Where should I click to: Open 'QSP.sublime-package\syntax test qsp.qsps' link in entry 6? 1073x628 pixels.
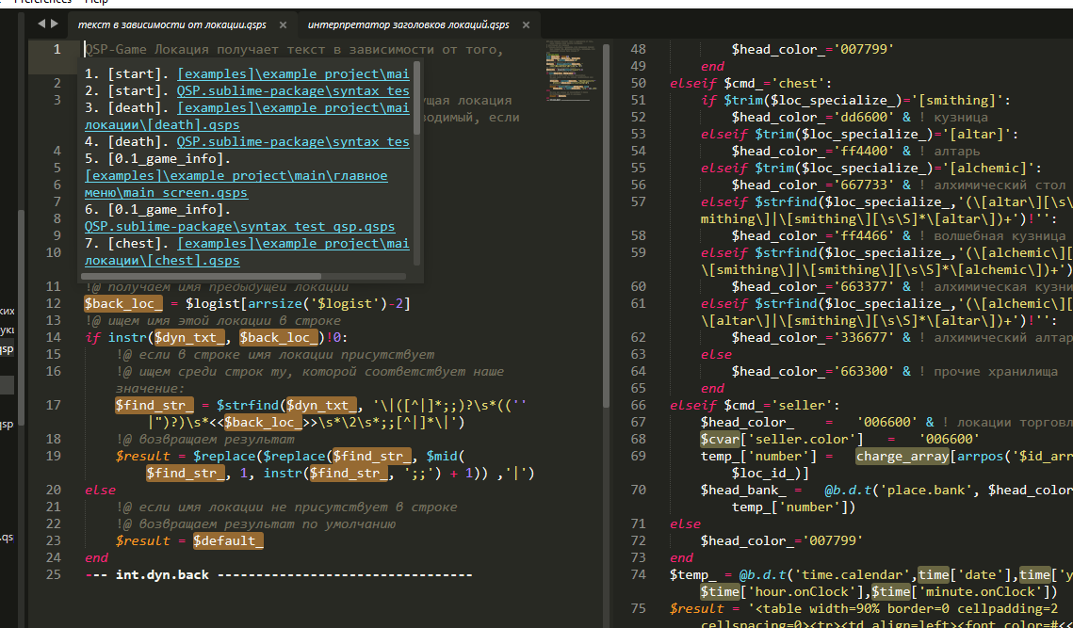pyautogui.click(x=239, y=226)
